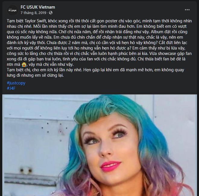Open the attached photo of rainbow-haired woman
199x196 pixels.
[99, 145]
